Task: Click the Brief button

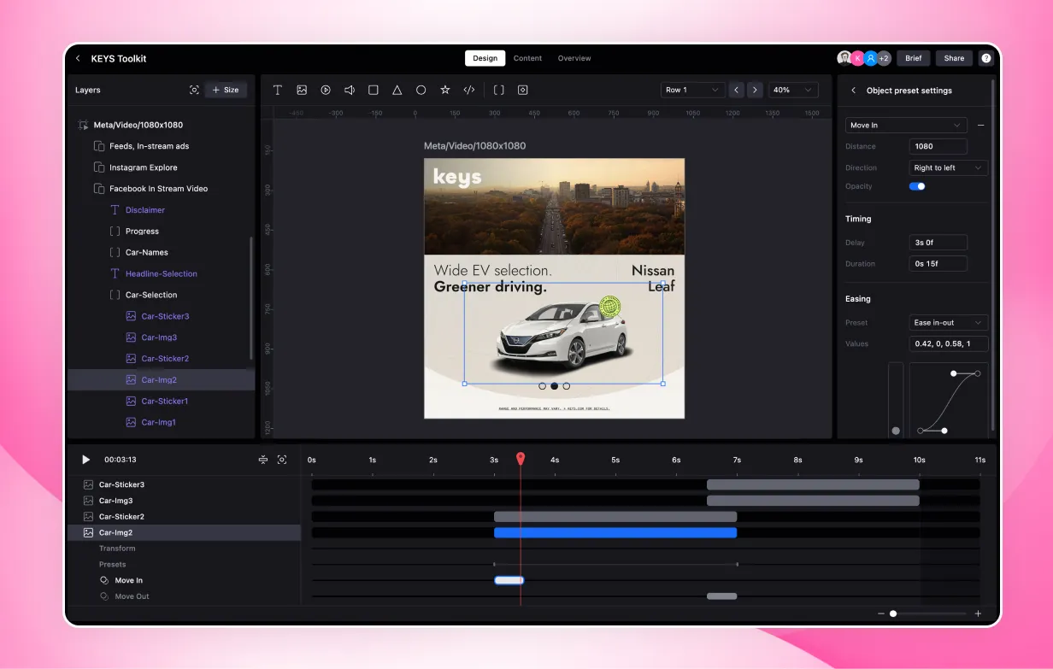Action: pos(914,58)
